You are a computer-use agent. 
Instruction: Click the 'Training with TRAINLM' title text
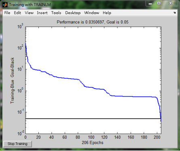[30, 4]
